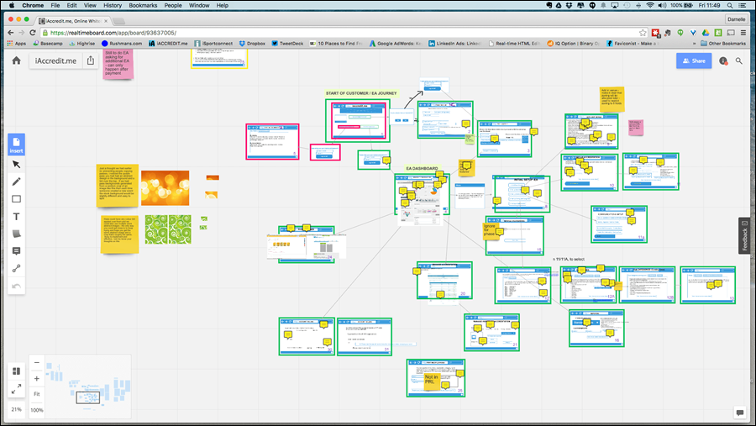Click the export board icon

coord(91,60)
